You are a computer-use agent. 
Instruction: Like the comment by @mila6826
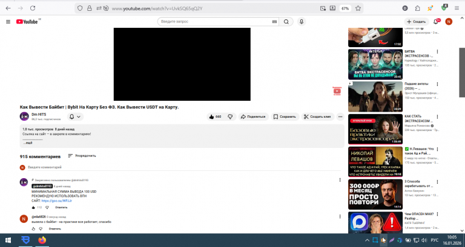tap(33, 229)
